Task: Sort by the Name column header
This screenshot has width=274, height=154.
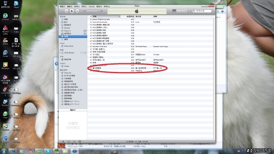Action: (x=106, y=16)
